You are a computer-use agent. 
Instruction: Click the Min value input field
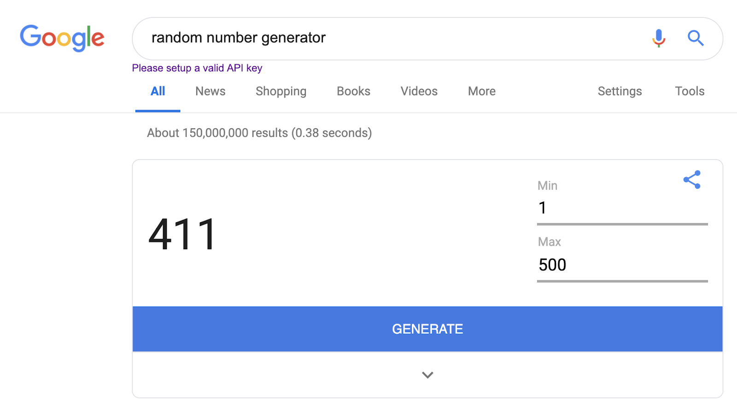point(622,208)
